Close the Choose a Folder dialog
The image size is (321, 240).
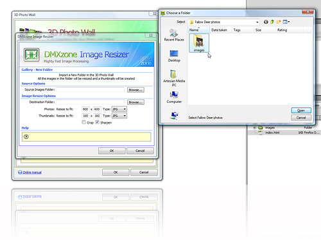(308, 12)
